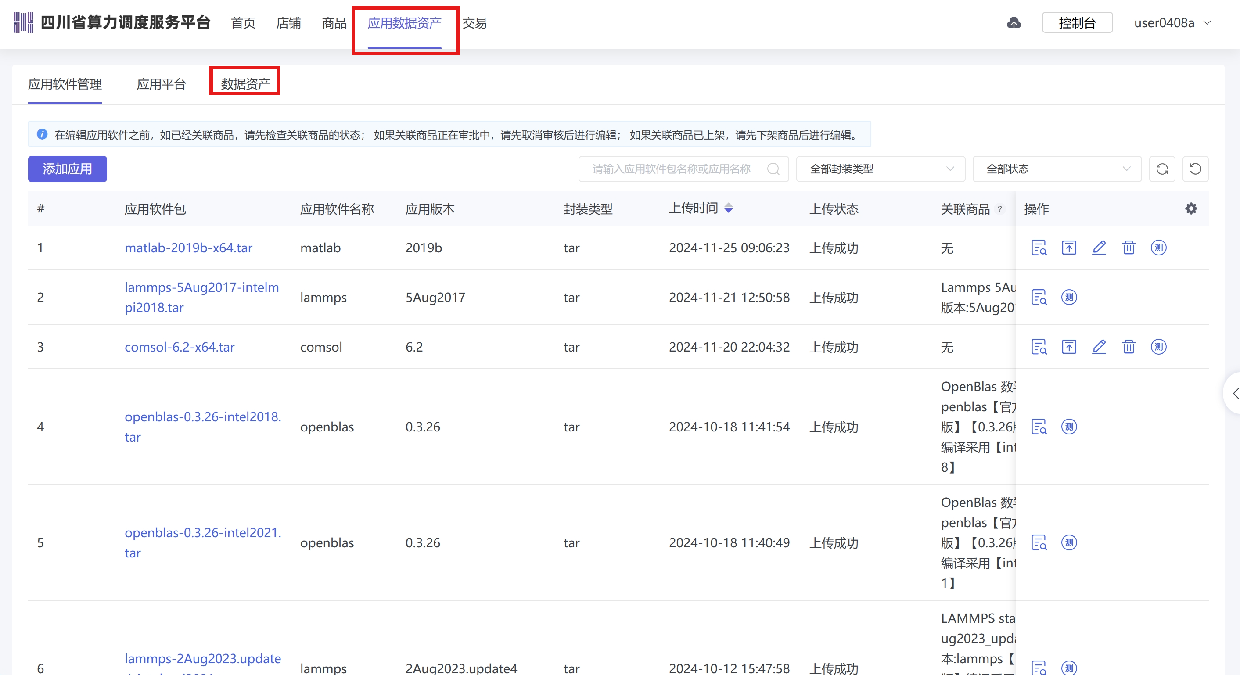Screen dimensions: 1240x675
Task: Click the 测 test icon in lammps-2Aug2023 row
Action: [x=1069, y=668]
